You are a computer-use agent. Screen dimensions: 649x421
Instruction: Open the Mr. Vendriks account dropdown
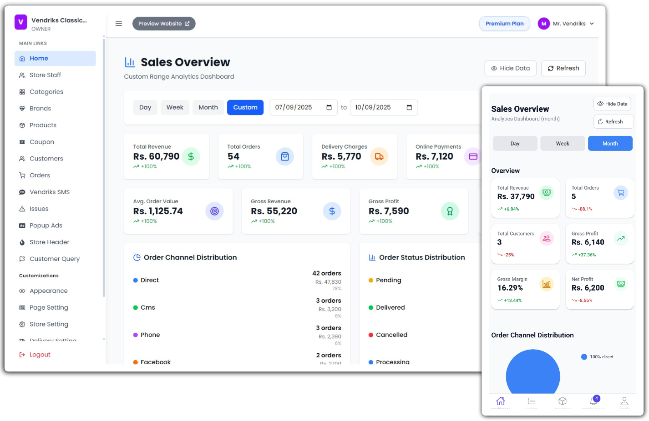(x=566, y=23)
